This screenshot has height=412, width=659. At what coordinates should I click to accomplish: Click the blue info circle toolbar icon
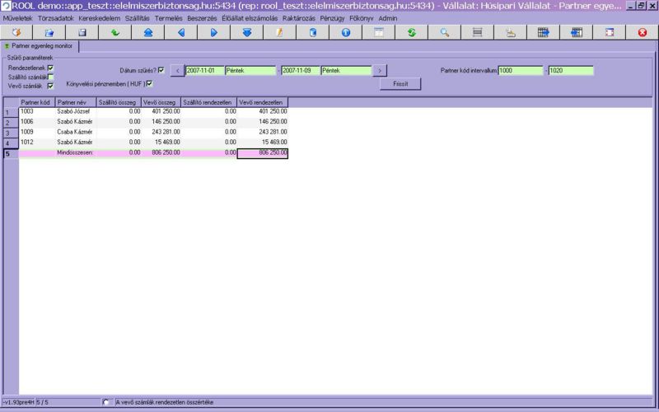345,32
